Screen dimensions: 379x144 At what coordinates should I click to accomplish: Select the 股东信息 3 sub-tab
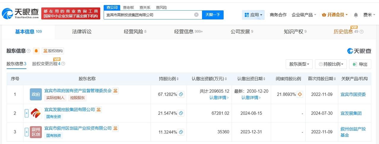tap(16, 64)
